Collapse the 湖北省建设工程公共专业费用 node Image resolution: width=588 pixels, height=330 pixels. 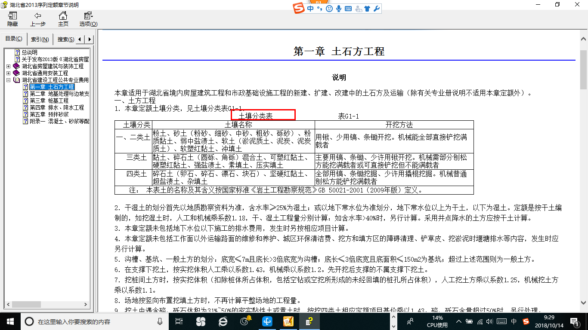[9, 80]
